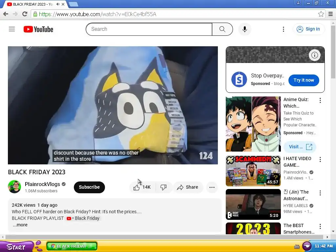
Task: Start voice search with microphone icon
Action: pyautogui.click(x=245, y=29)
